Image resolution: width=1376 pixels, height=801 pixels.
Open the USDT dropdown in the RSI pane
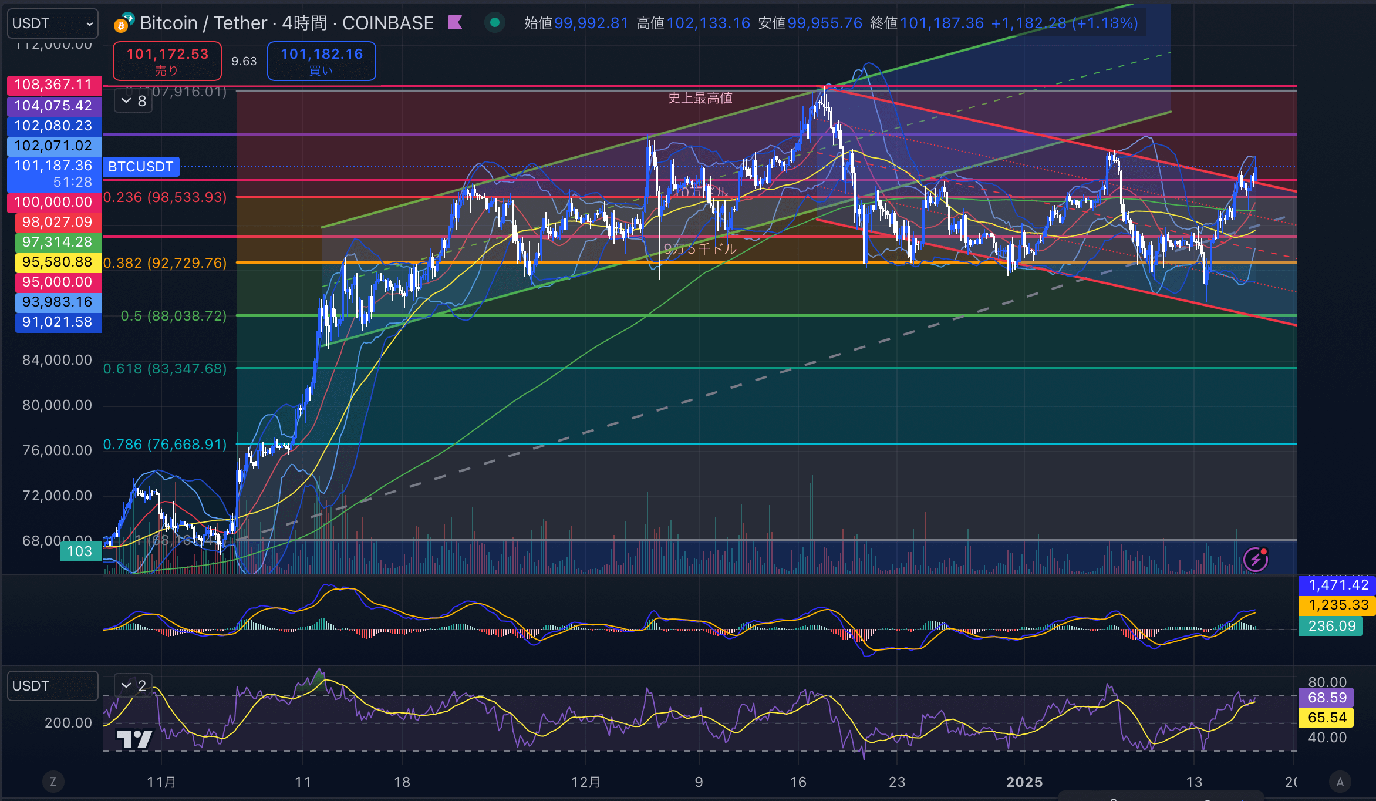coord(53,686)
